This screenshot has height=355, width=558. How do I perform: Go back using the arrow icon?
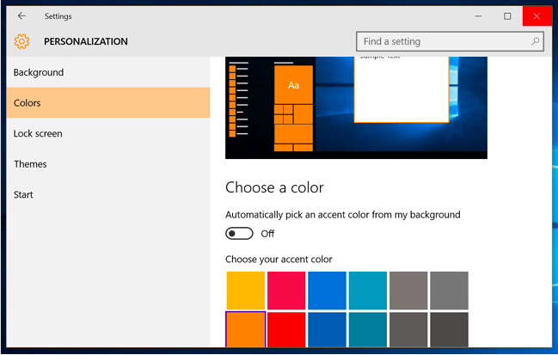point(21,16)
